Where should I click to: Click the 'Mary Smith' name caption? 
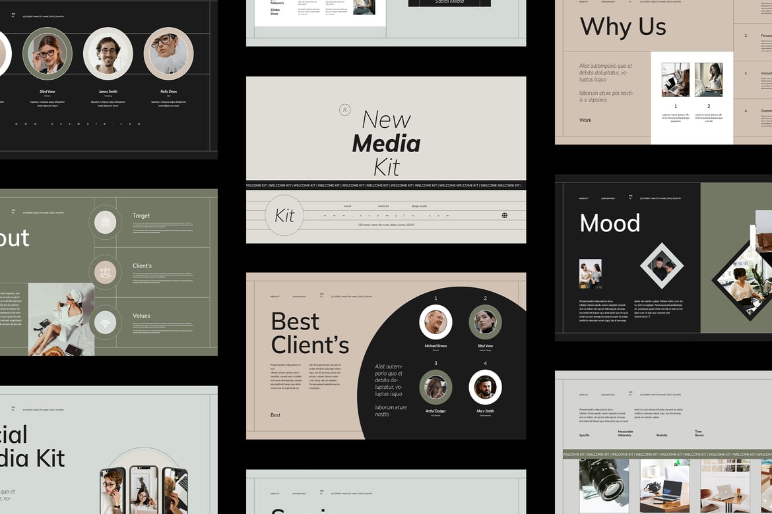pos(485,411)
